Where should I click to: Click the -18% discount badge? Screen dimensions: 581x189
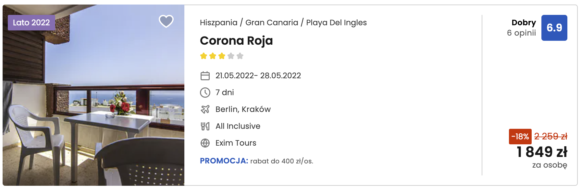coord(520,137)
